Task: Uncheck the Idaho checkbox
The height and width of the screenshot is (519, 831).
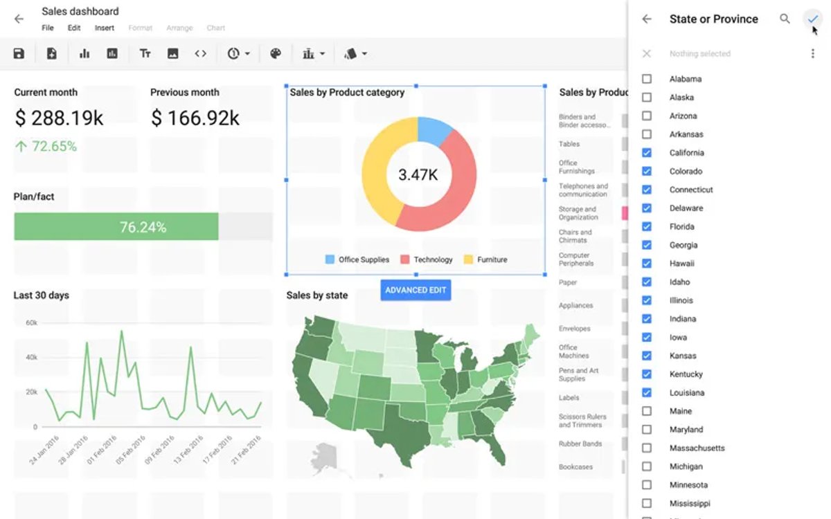Action: click(x=647, y=282)
